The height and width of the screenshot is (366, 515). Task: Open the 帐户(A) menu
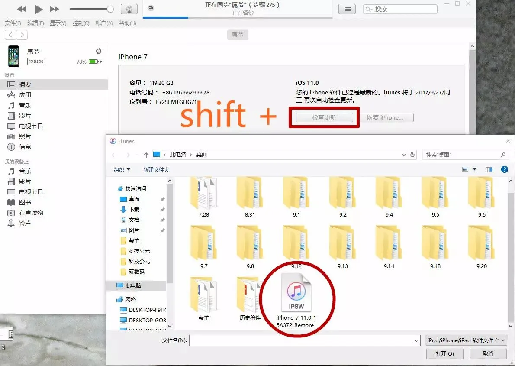tap(104, 23)
